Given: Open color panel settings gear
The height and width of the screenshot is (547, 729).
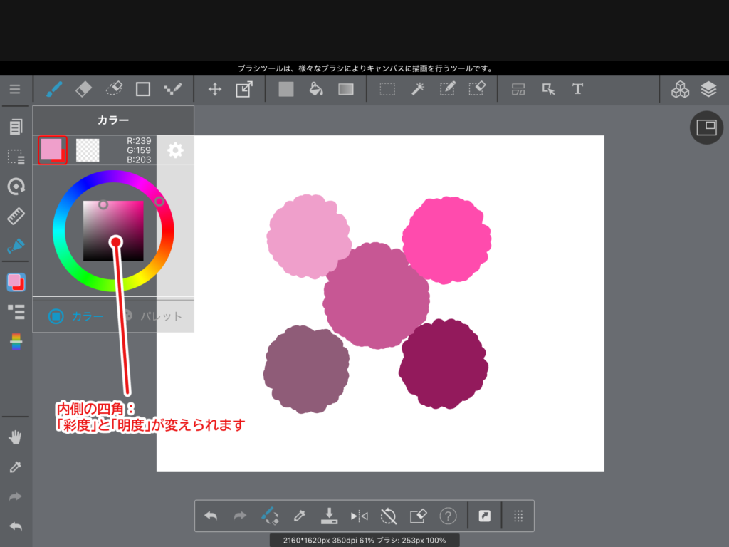Looking at the screenshot, I should point(175,150).
